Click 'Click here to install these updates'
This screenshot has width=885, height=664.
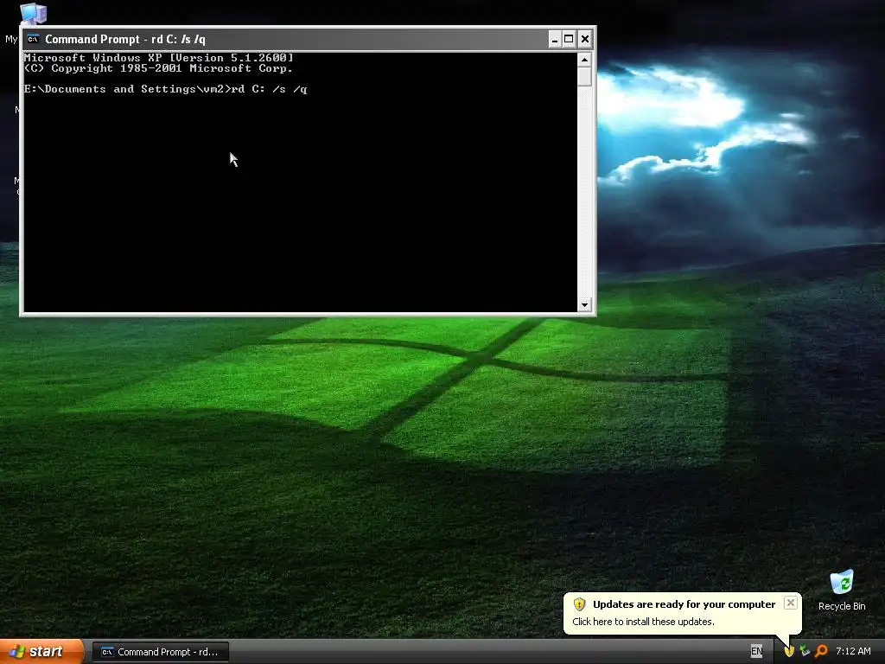[643, 622]
